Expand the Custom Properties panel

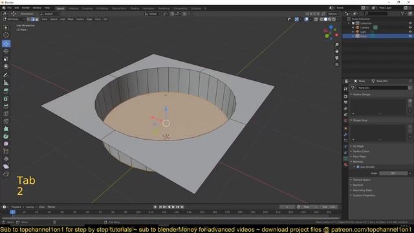pos(364,195)
